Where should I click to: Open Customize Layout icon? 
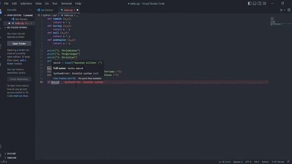point(265,3)
